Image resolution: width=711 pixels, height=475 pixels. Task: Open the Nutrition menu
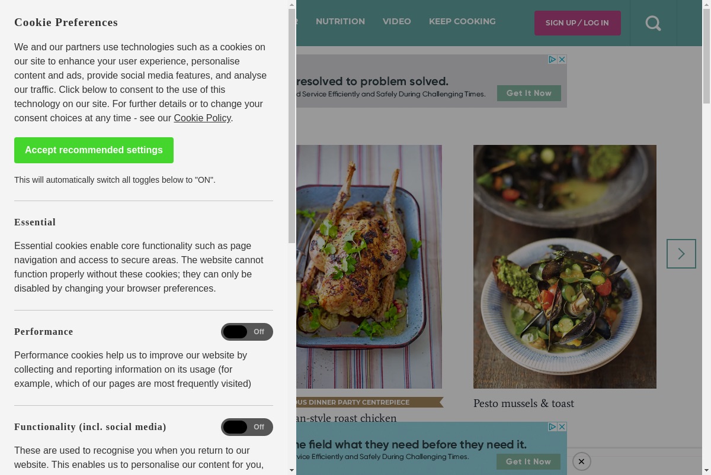point(340,21)
